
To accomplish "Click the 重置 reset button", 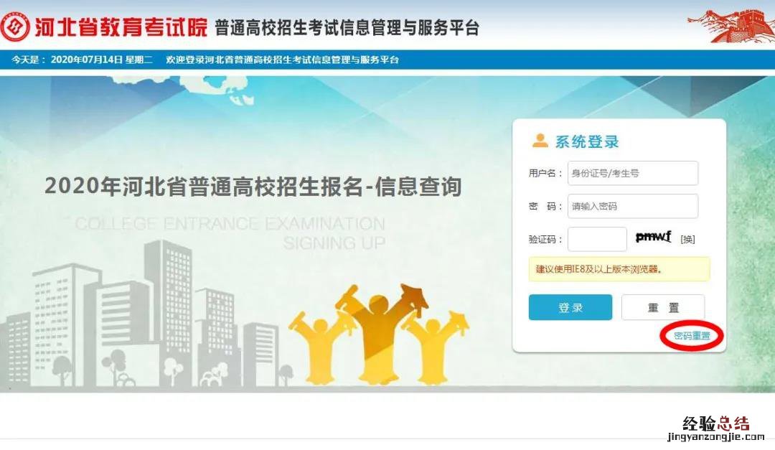I will point(663,308).
